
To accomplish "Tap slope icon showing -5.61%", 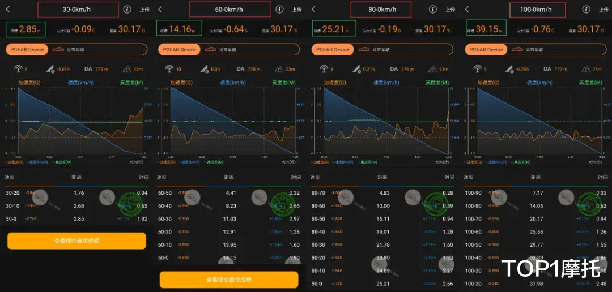I will [x=50, y=69].
